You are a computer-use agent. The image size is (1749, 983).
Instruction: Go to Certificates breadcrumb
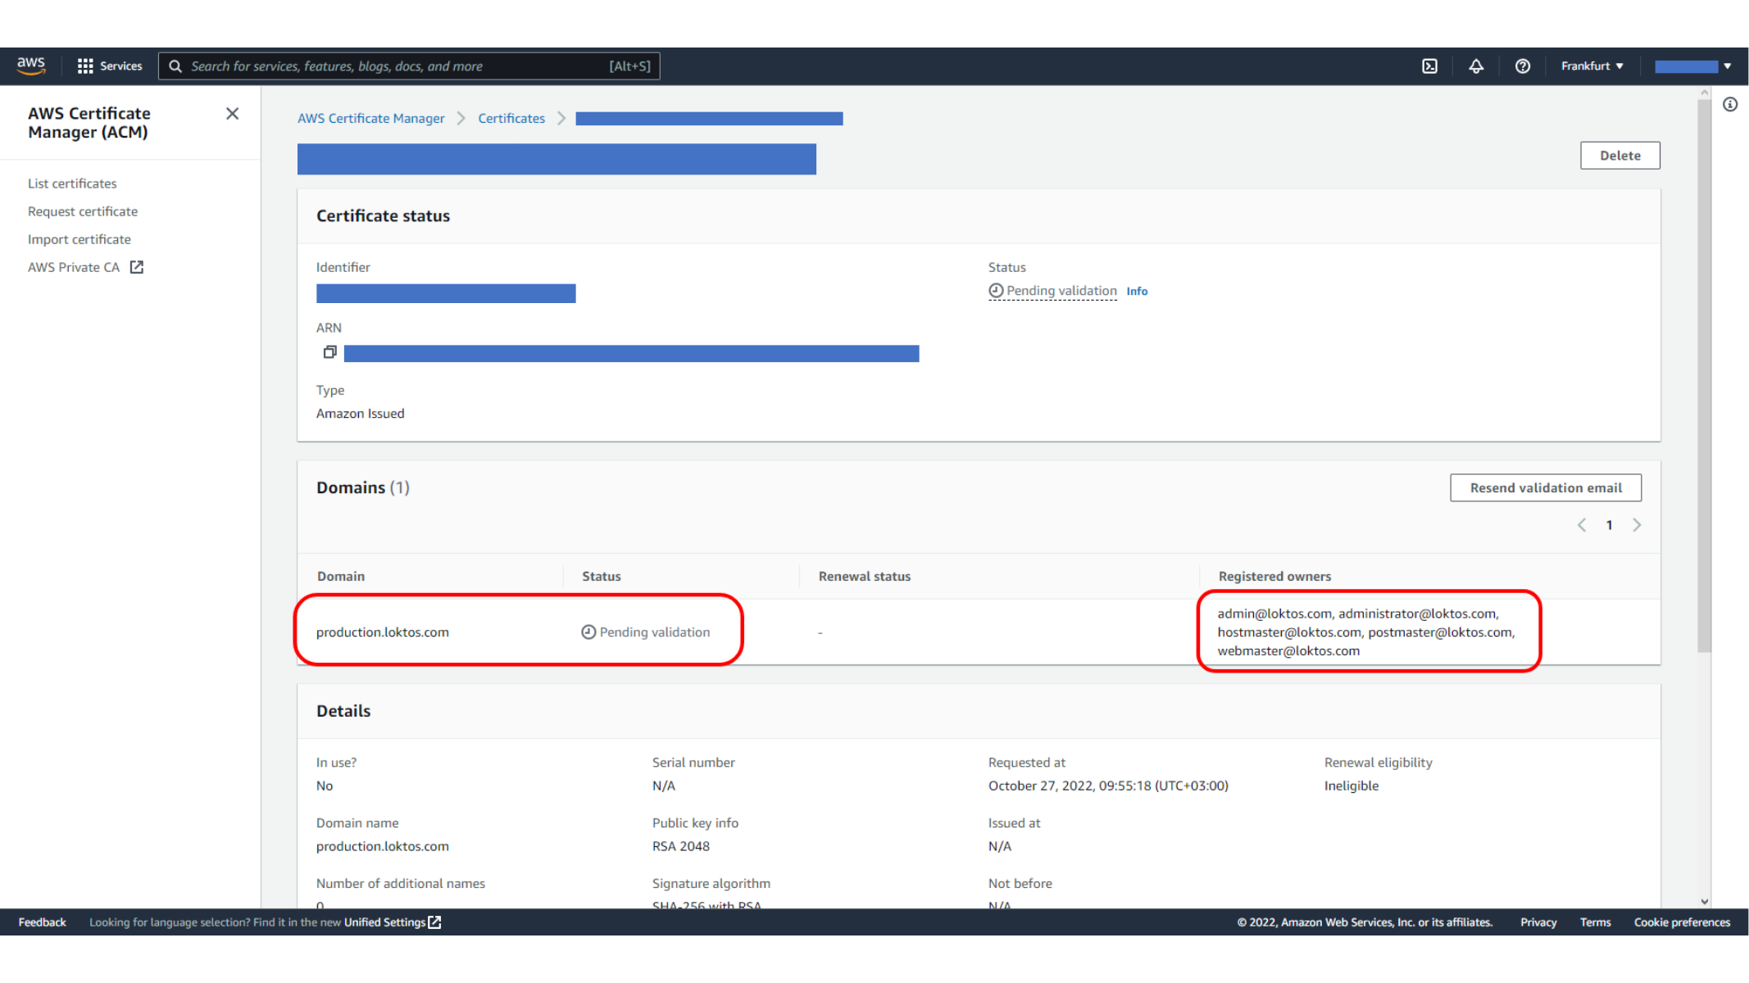[511, 119]
